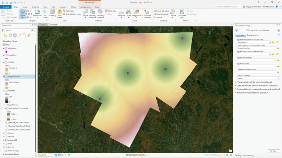Pause map drawing in the status bar
The image size is (282, 158).
click(x=227, y=155)
